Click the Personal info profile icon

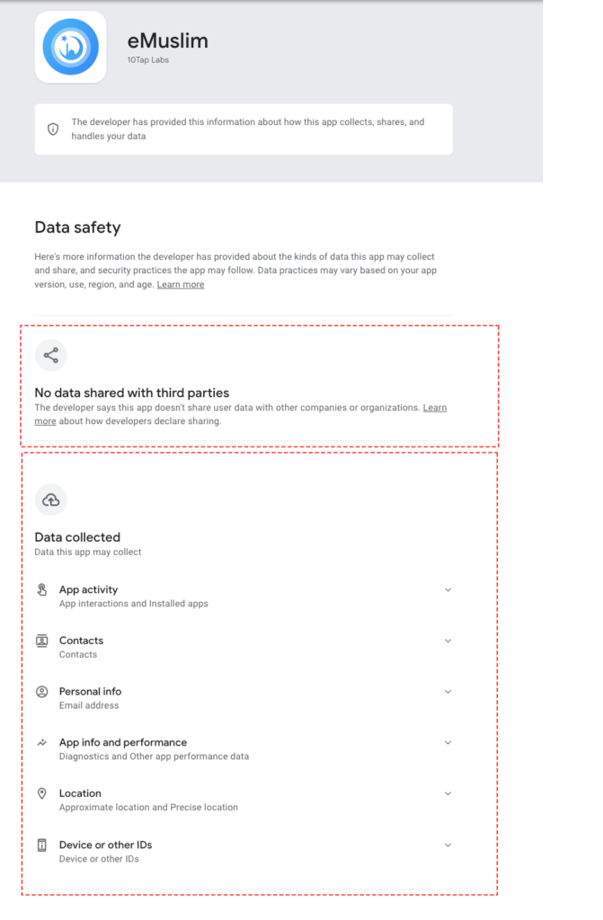tap(41, 692)
